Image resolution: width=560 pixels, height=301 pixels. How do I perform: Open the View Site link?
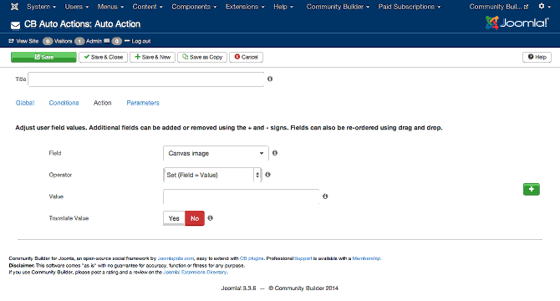pos(23,41)
